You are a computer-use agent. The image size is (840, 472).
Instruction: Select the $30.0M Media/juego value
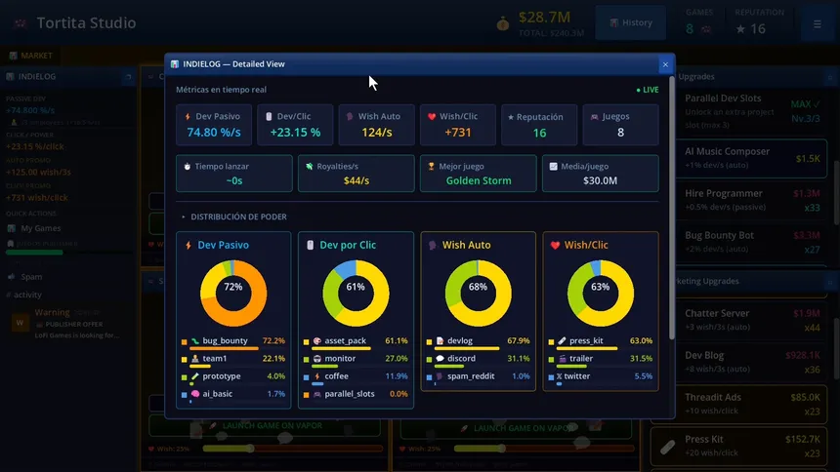click(x=600, y=180)
